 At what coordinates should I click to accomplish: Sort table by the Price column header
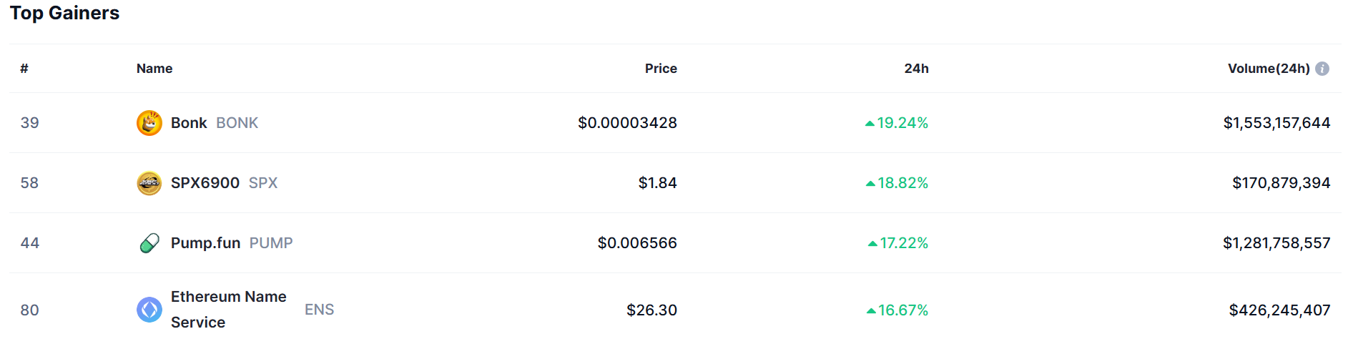coord(661,69)
